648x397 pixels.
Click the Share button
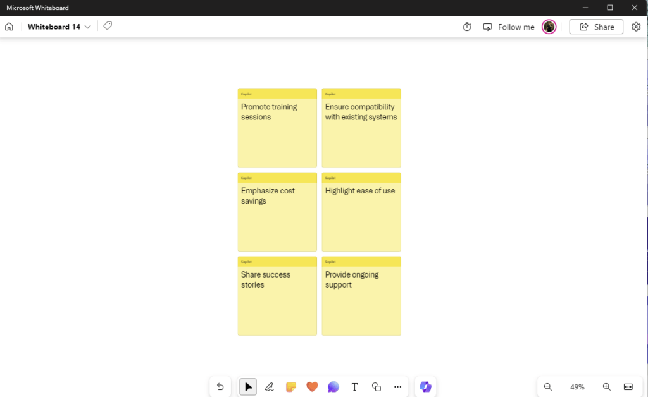(x=596, y=27)
